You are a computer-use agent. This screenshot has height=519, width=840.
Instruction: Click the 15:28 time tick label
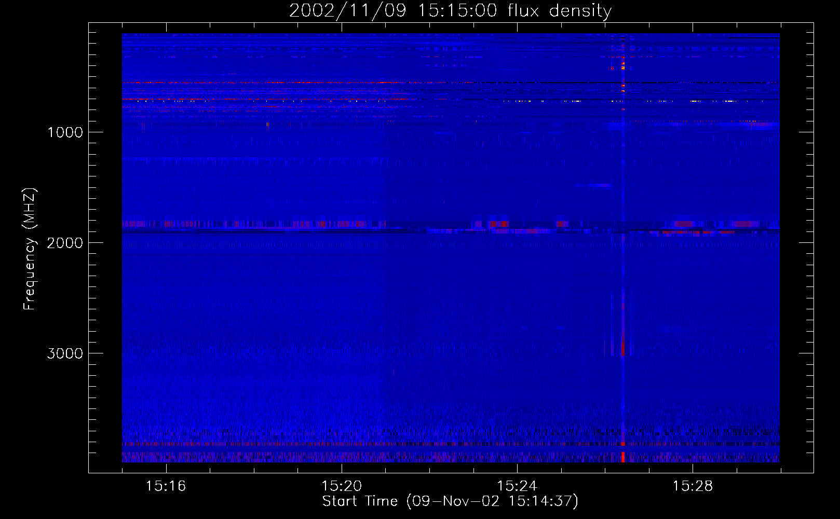coord(693,486)
